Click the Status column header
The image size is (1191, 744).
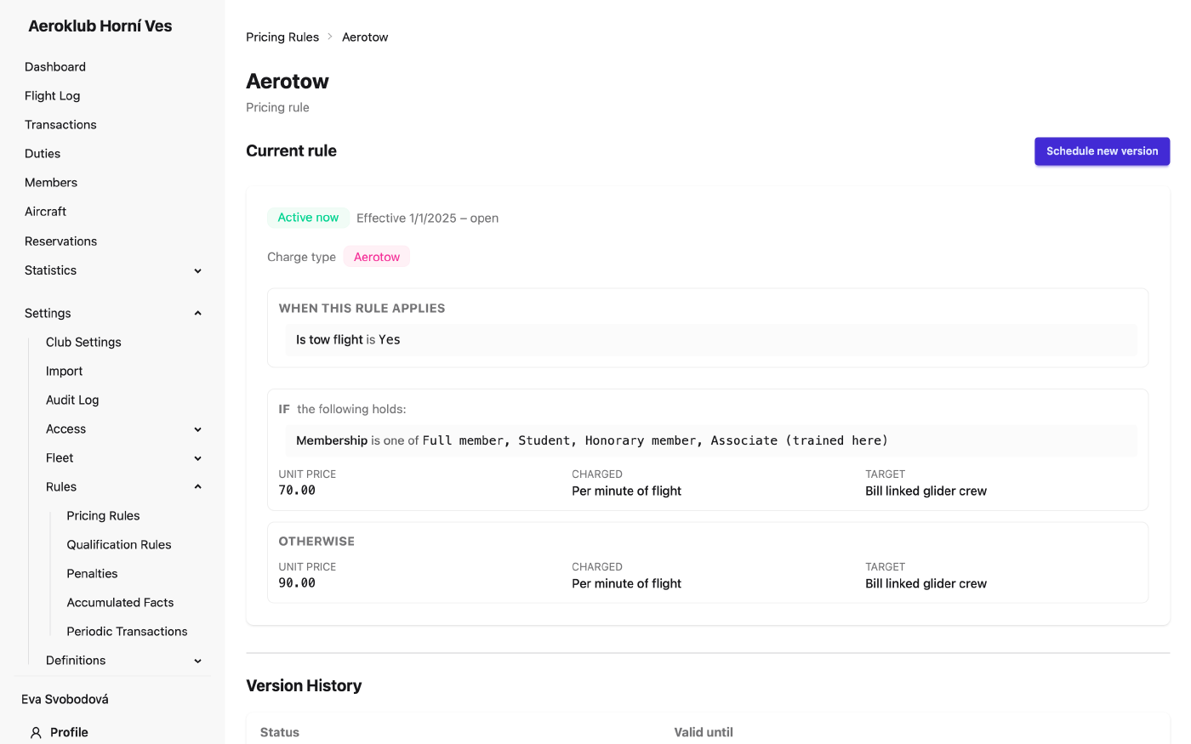(x=280, y=732)
